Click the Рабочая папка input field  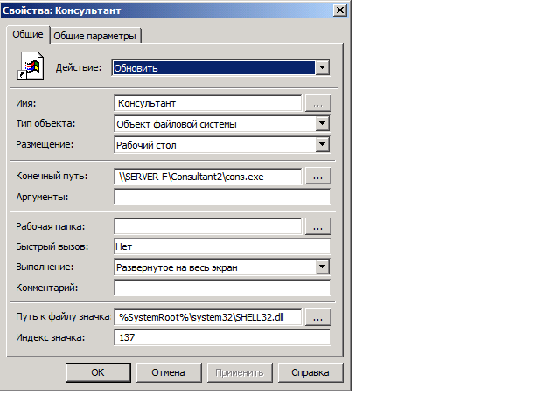tap(208, 226)
